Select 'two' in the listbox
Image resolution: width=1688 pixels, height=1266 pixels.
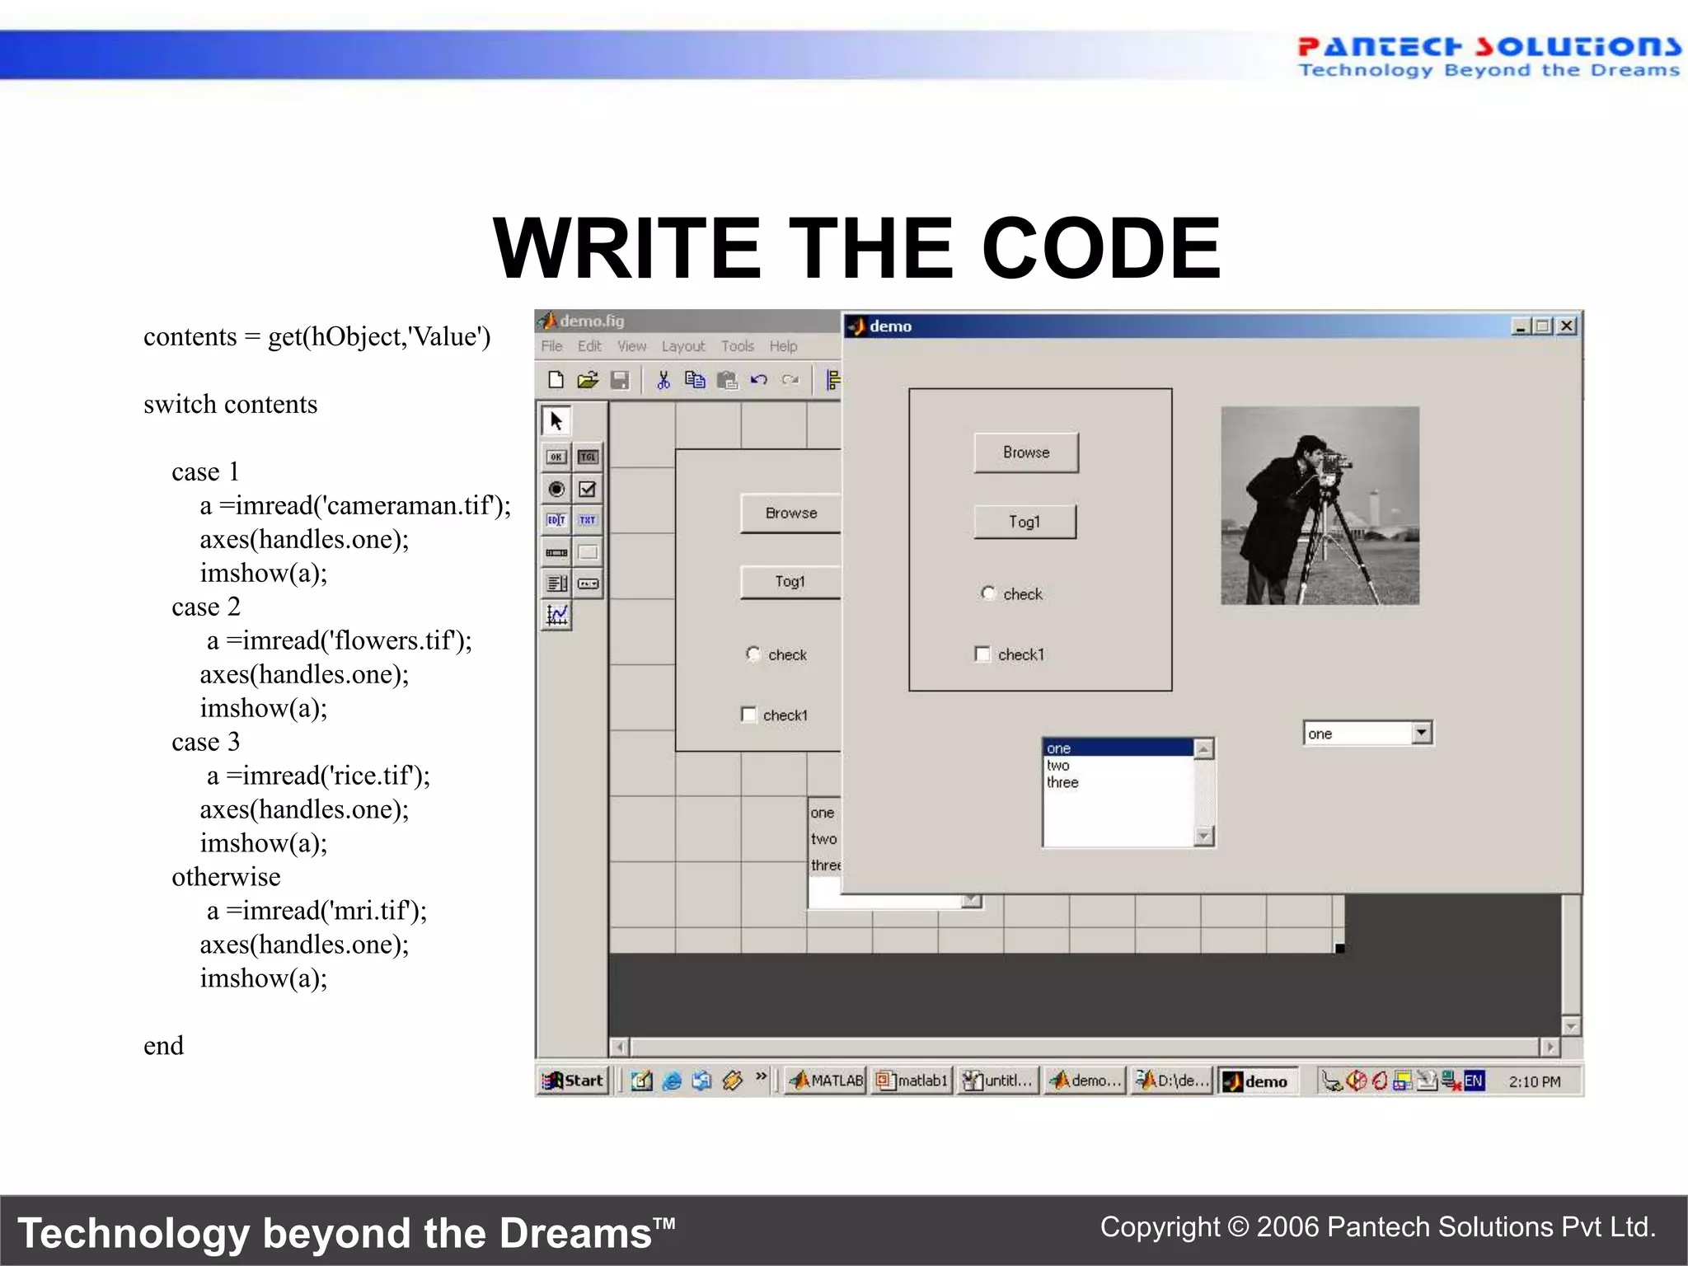(x=1058, y=766)
